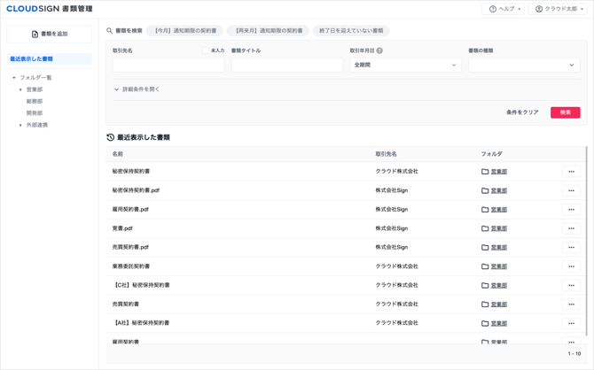
Task: Apply the 【今月】通知期限の契約書 filter chip
Action: (x=185, y=31)
